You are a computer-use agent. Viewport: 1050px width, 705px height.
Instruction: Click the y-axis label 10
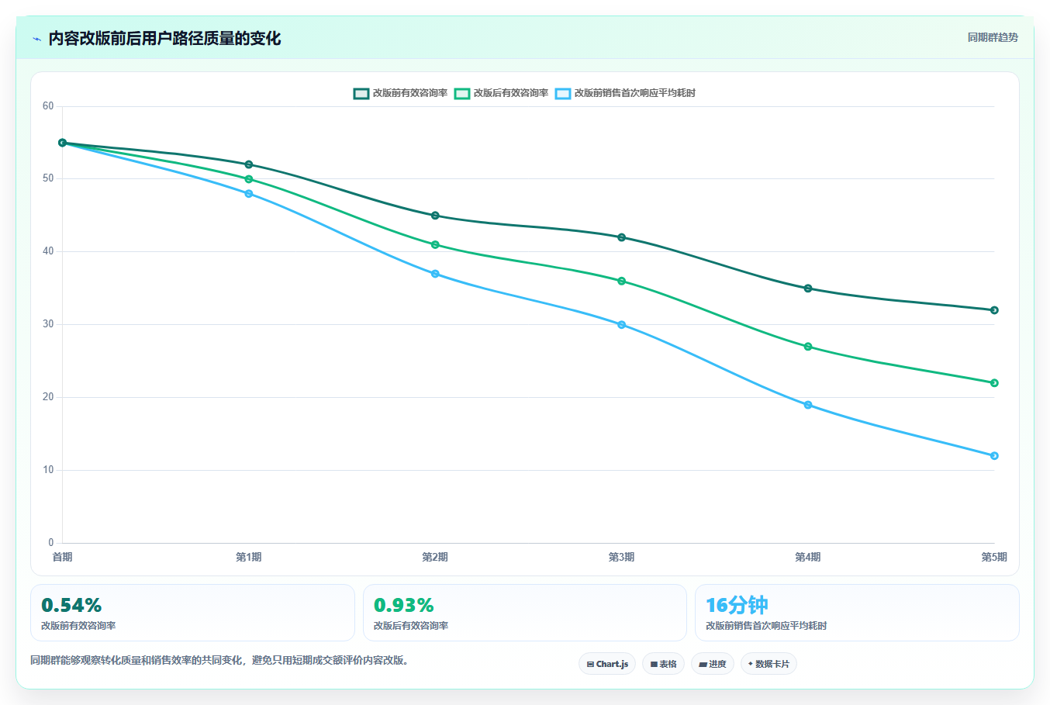click(48, 470)
